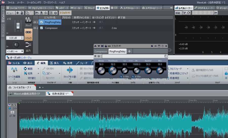
Task: Click the ribbon lock icon at right edge
Action: click(226, 73)
